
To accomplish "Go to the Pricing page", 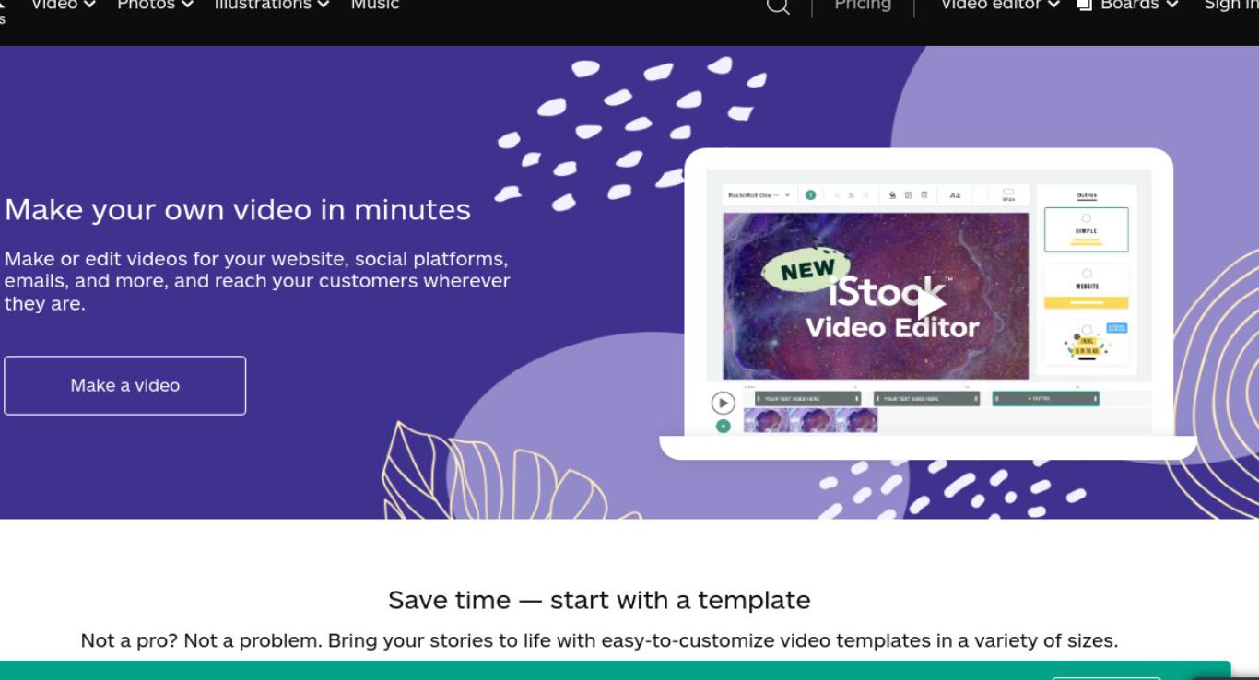I will pos(863,5).
